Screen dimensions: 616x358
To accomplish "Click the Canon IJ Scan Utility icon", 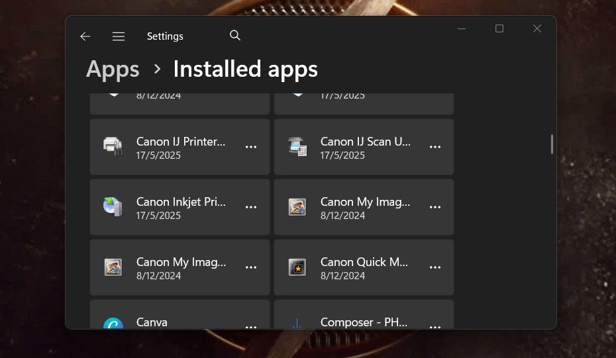I will [x=297, y=147].
